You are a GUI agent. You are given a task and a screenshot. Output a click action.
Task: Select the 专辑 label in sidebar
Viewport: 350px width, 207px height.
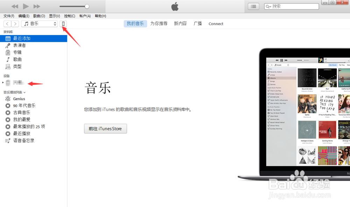17,53
